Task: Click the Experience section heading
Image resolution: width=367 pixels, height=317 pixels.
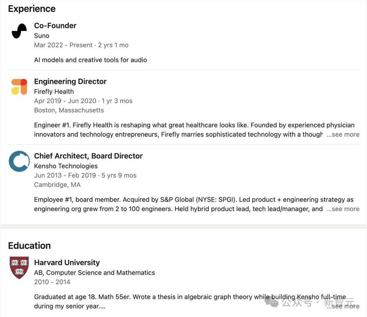Action: pos(32,9)
